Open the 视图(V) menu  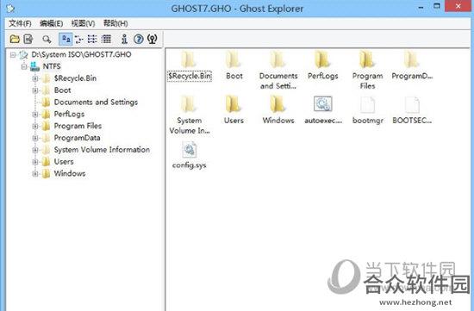pyautogui.click(x=83, y=23)
